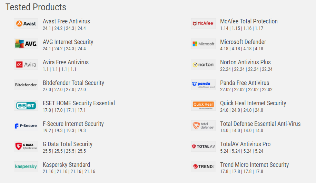Open the Panda logo icon
The image size is (316, 183).
[x=203, y=85]
